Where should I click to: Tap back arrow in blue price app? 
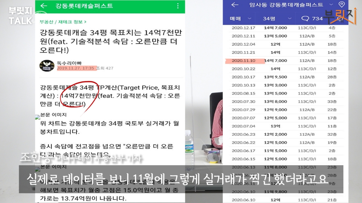pos(234,5)
